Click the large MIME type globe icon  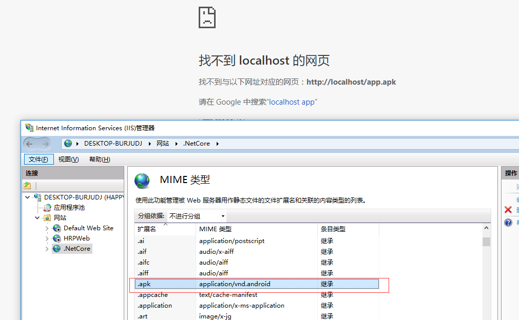point(142,181)
